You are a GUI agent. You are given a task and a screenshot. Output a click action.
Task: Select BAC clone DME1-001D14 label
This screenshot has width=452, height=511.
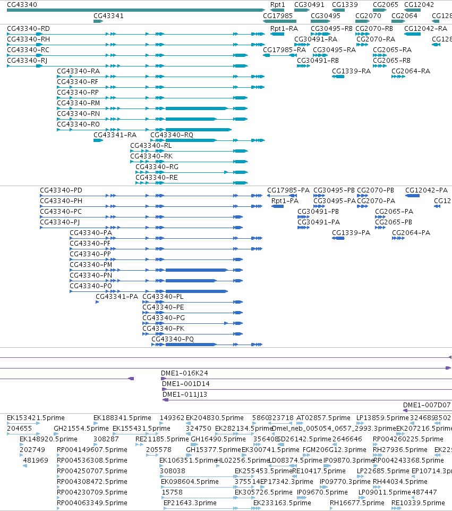click(x=186, y=384)
